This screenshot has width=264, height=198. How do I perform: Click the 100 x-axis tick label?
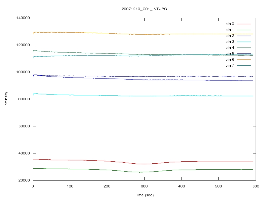(x=70, y=186)
